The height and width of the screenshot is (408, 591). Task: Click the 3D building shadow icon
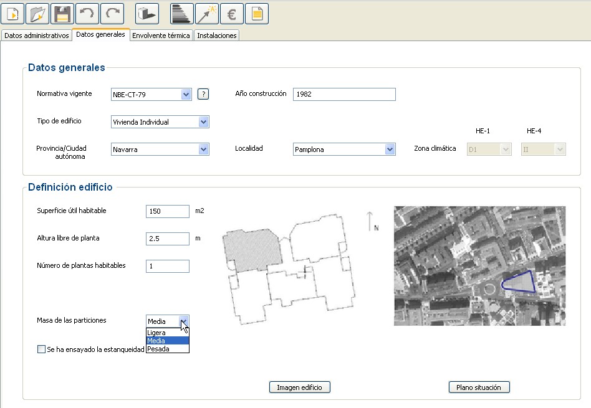click(x=147, y=14)
